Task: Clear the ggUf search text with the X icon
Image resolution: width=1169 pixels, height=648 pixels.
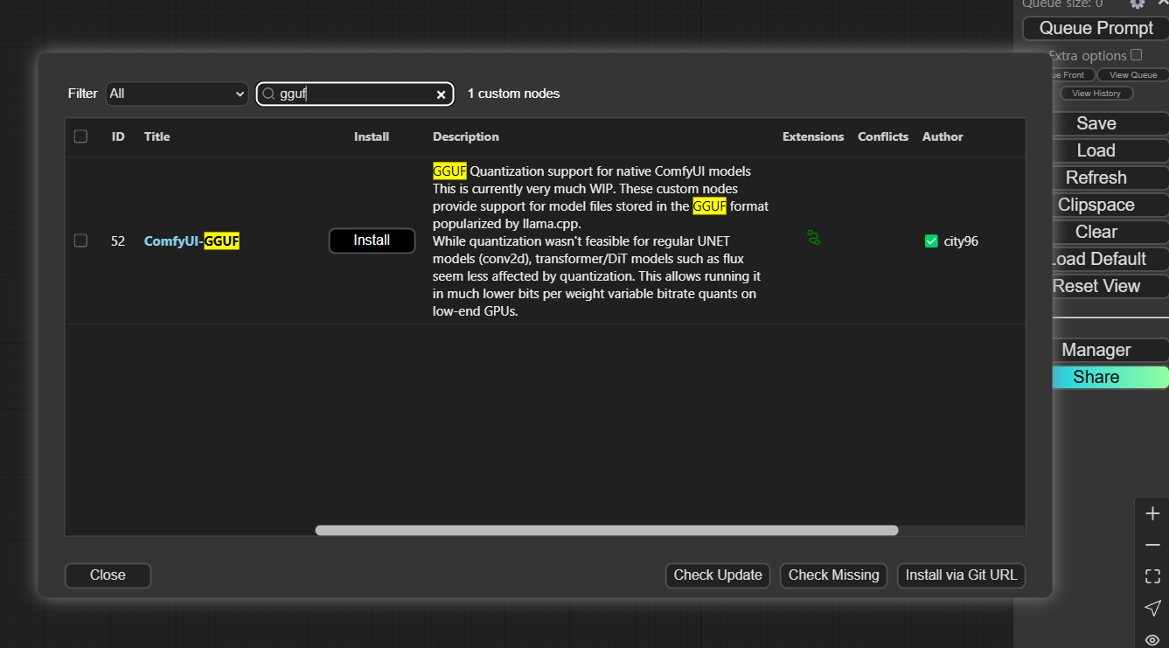Action: click(x=441, y=94)
